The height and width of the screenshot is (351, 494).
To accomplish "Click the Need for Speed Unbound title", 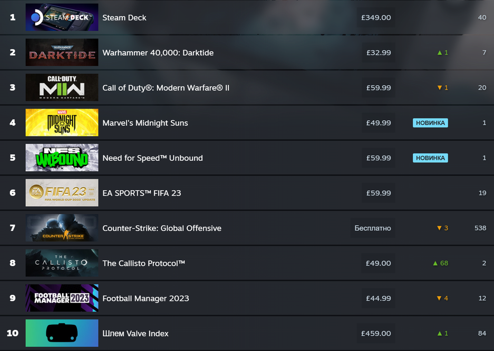I will tap(152, 158).
